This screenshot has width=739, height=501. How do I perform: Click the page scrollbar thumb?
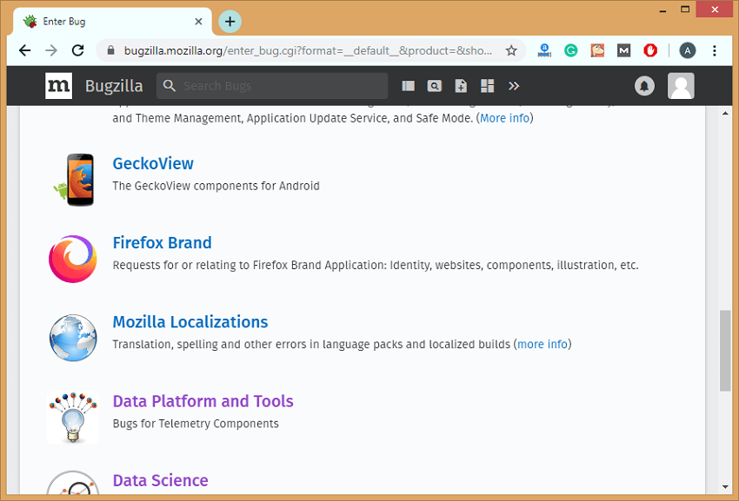(725, 350)
